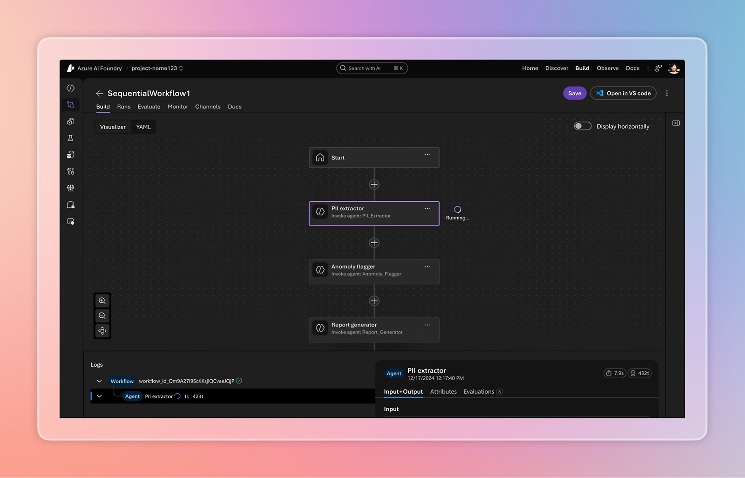Click the Search with AI field

pos(372,68)
